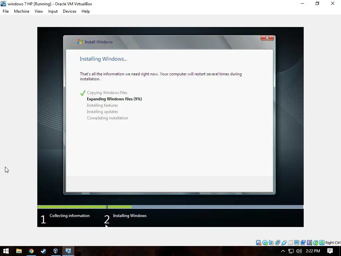Image resolution: width=341 pixels, height=256 pixels.
Task: Open the Action Center notifications
Action: pos(330,251)
